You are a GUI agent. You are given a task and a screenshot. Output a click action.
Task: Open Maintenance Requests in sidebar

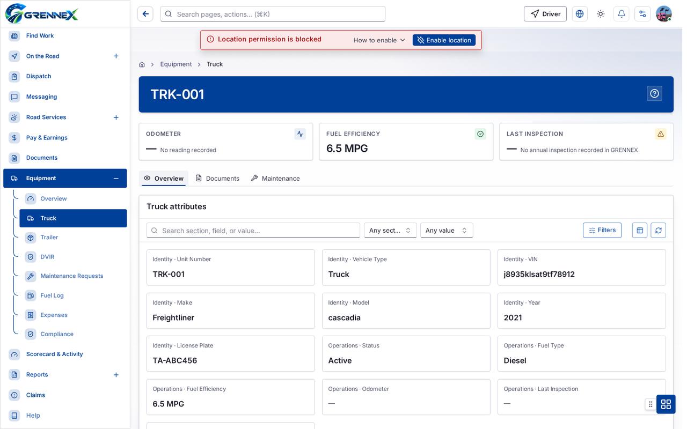coord(73,276)
